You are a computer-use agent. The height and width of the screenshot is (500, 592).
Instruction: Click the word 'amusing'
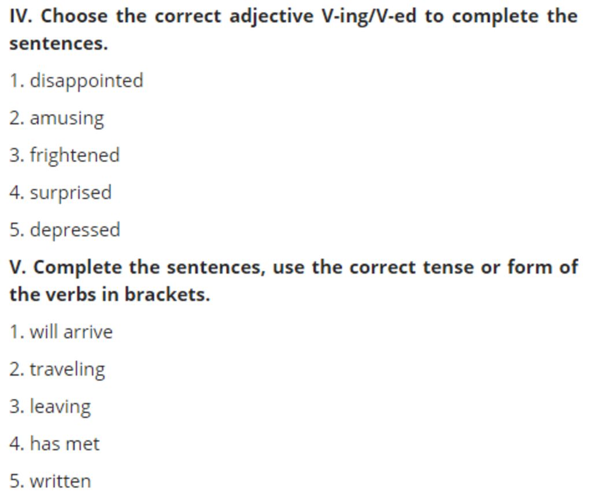(67, 118)
